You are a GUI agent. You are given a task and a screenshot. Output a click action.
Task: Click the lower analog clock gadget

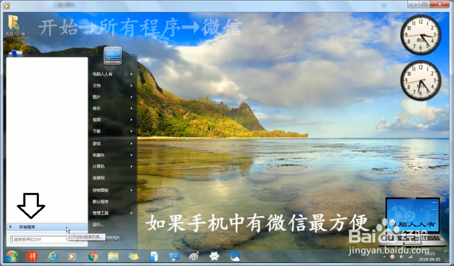pyautogui.click(x=421, y=81)
